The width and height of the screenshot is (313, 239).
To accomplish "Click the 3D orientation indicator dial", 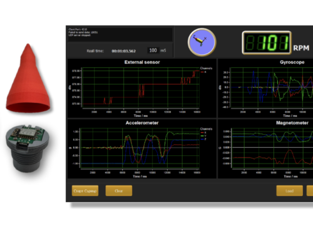I will pos(202,42).
